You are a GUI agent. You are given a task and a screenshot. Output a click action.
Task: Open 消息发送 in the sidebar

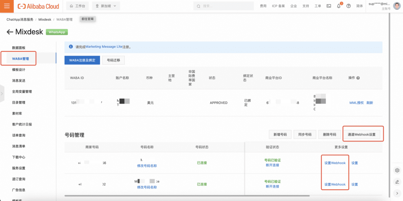tap(18, 81)
